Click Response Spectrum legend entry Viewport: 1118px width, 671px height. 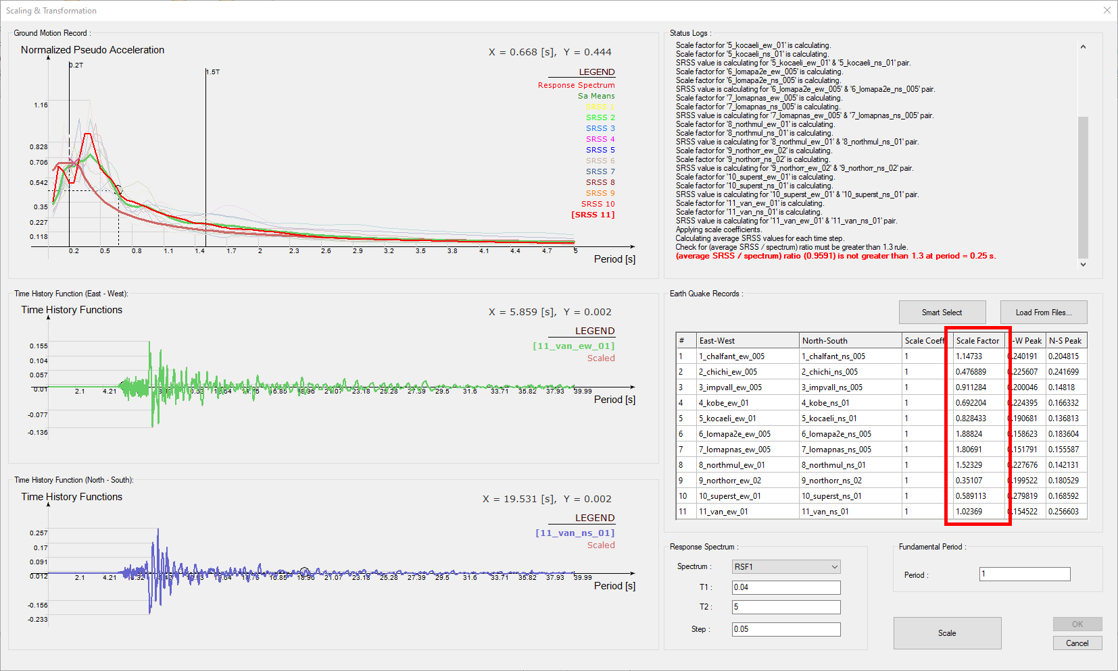[x=576, y=85]
